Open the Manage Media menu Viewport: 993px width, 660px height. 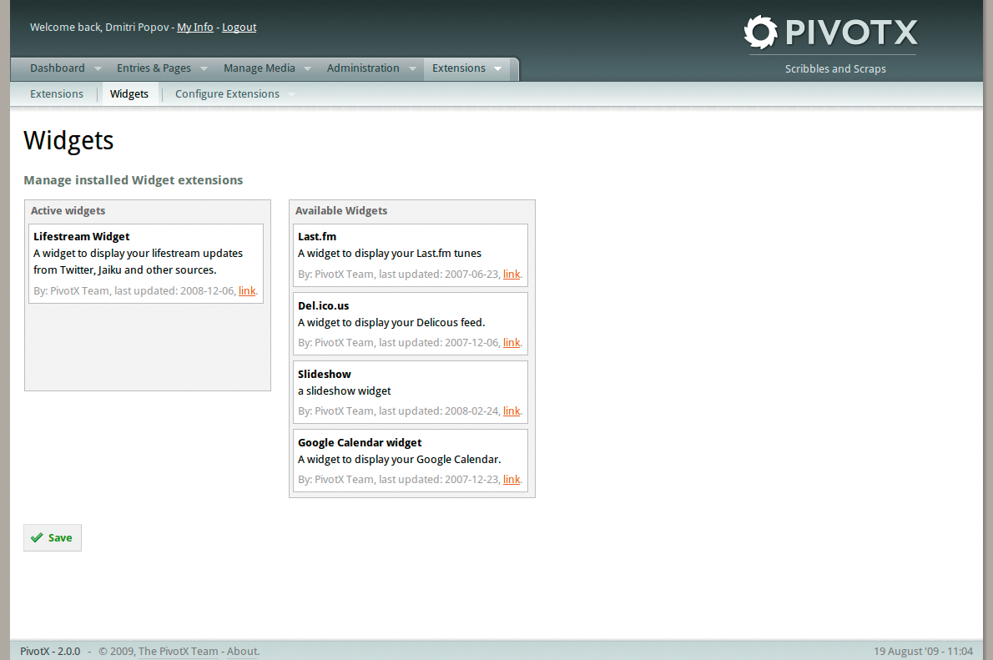click(x=260, y=68)
